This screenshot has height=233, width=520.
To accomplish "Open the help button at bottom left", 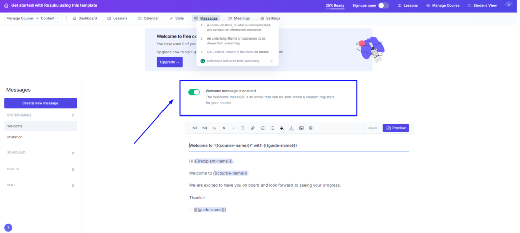I will (x=8, y=228).
